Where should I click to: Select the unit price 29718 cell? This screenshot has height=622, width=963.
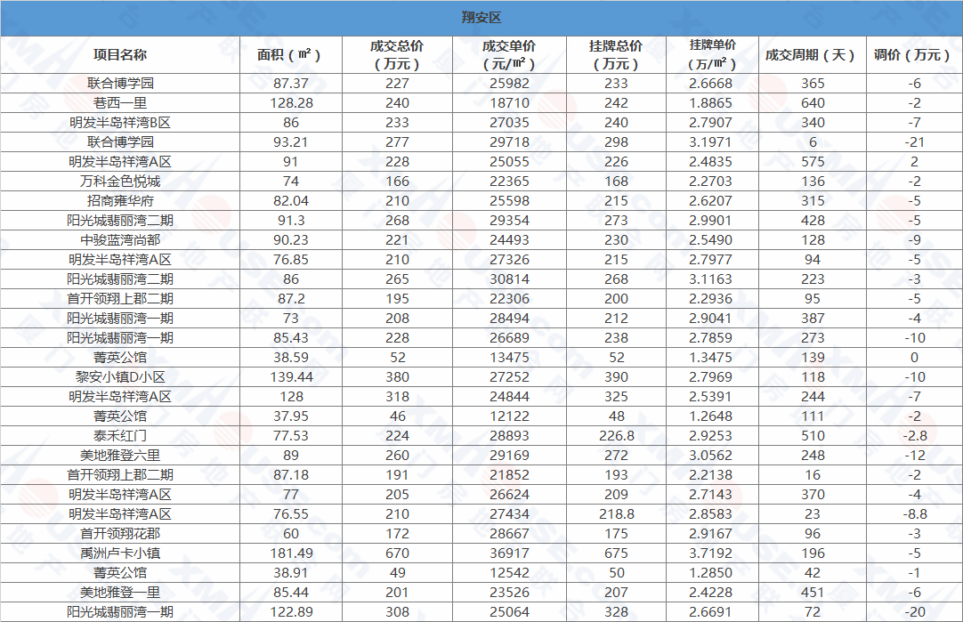click(509, 141)
